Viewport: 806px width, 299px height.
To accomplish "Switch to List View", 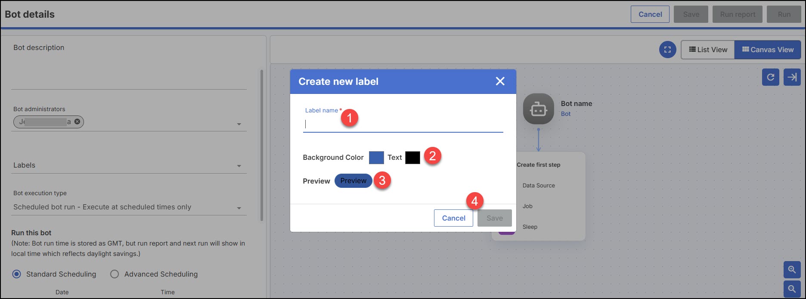I will click(708, 50).
